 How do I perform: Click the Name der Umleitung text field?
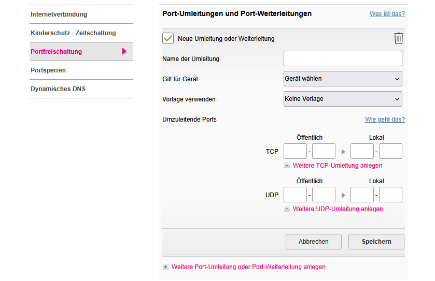(343, 58)
